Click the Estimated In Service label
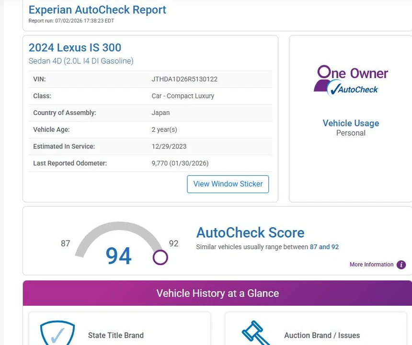This screenshot has height=345, width=412. [x=64, y=146]
